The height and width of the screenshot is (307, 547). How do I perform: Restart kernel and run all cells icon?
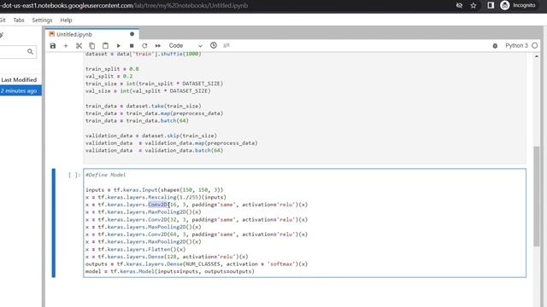click(157, 45)
